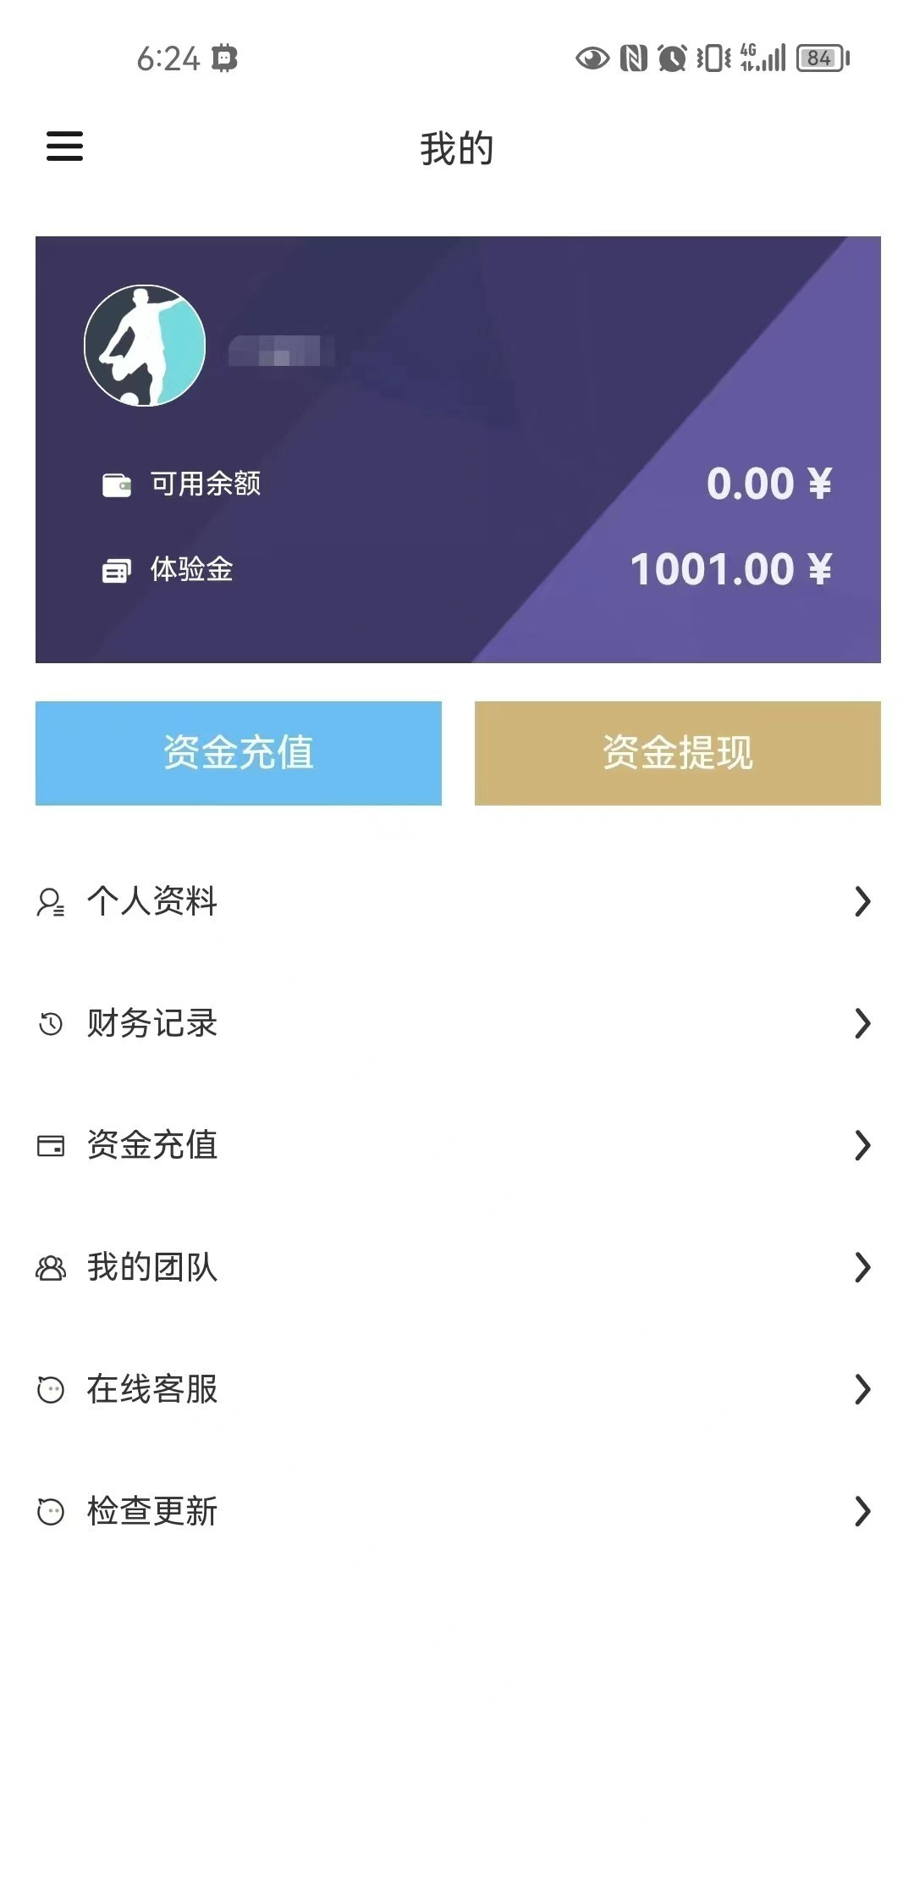Open the 在线客服 menu item
914x1899 pixels.
(x=152, y=1390)
